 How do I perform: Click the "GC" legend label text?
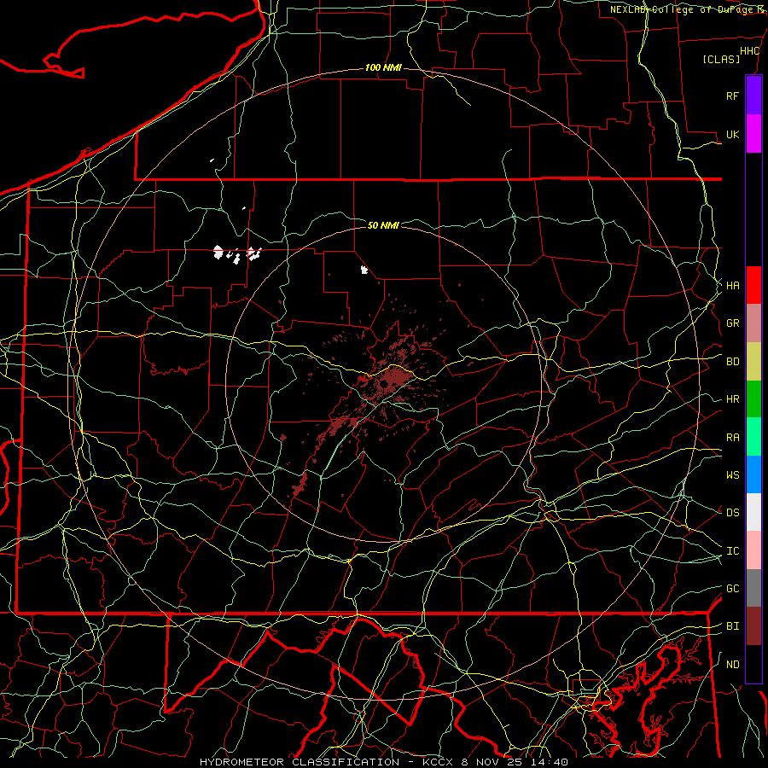pos(732,589)
